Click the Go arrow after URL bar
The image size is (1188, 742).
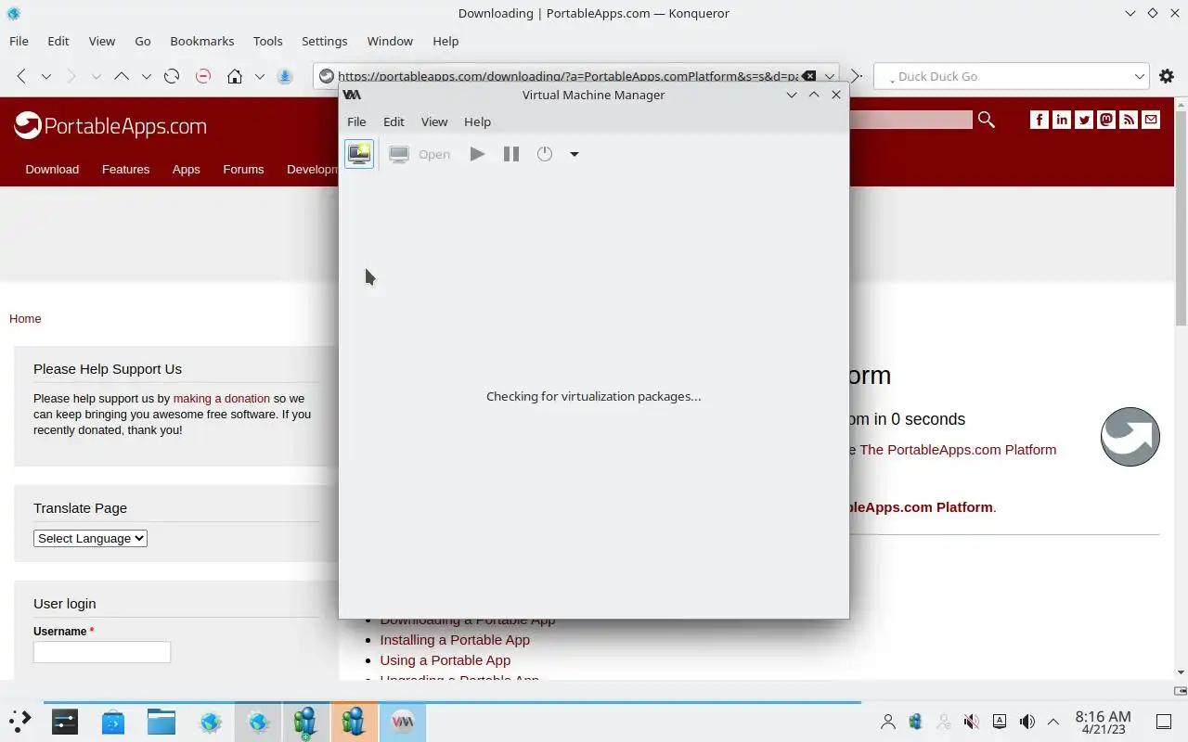(x=857, y=76)
